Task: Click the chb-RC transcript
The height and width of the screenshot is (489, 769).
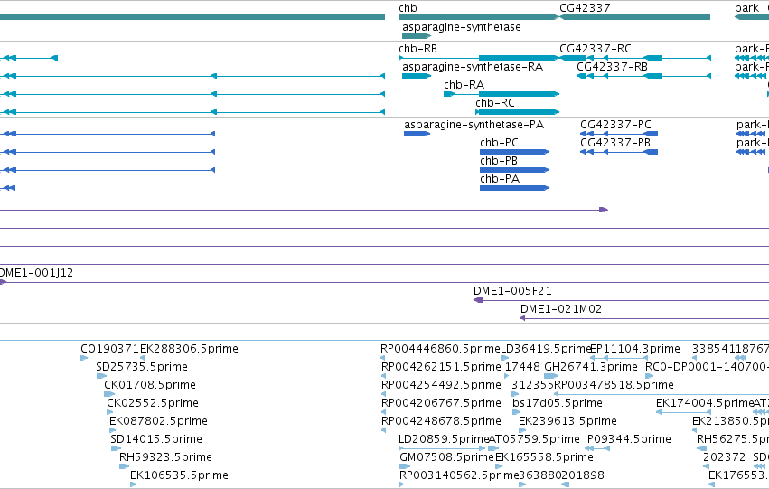Action: coord(517,112)
